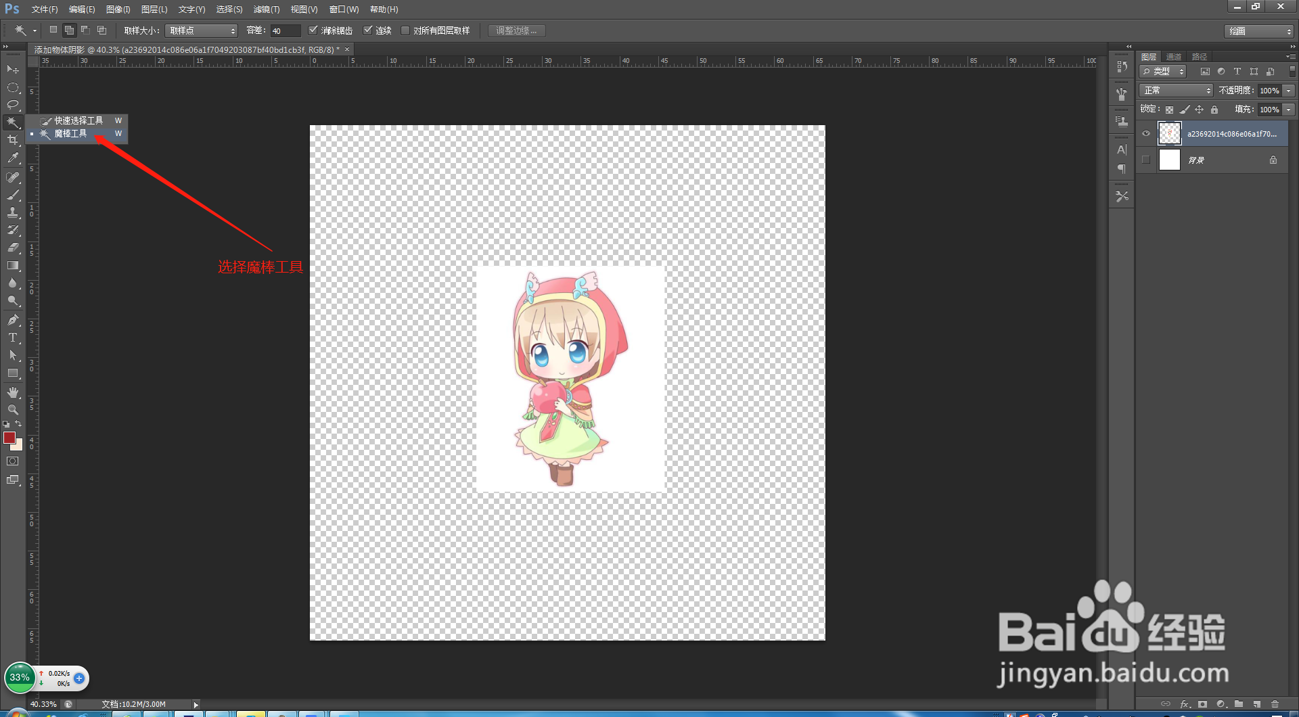Open Magic Wand tool preset picker arrow

[35, 30]
